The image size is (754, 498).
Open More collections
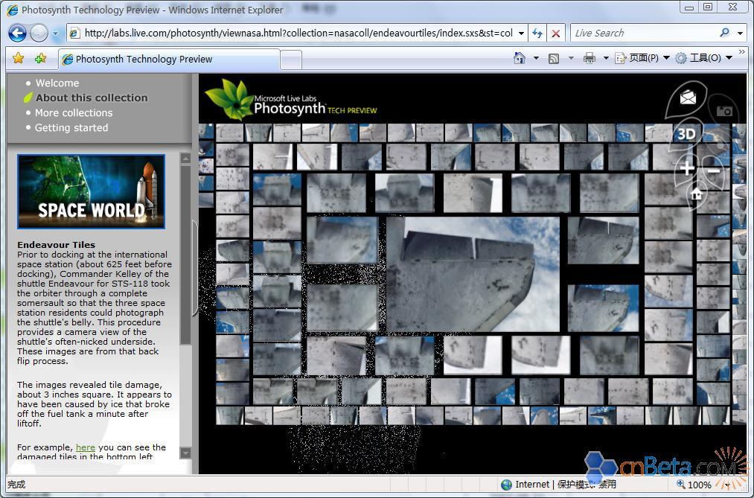pyautogui.click(x=74, y=113)
